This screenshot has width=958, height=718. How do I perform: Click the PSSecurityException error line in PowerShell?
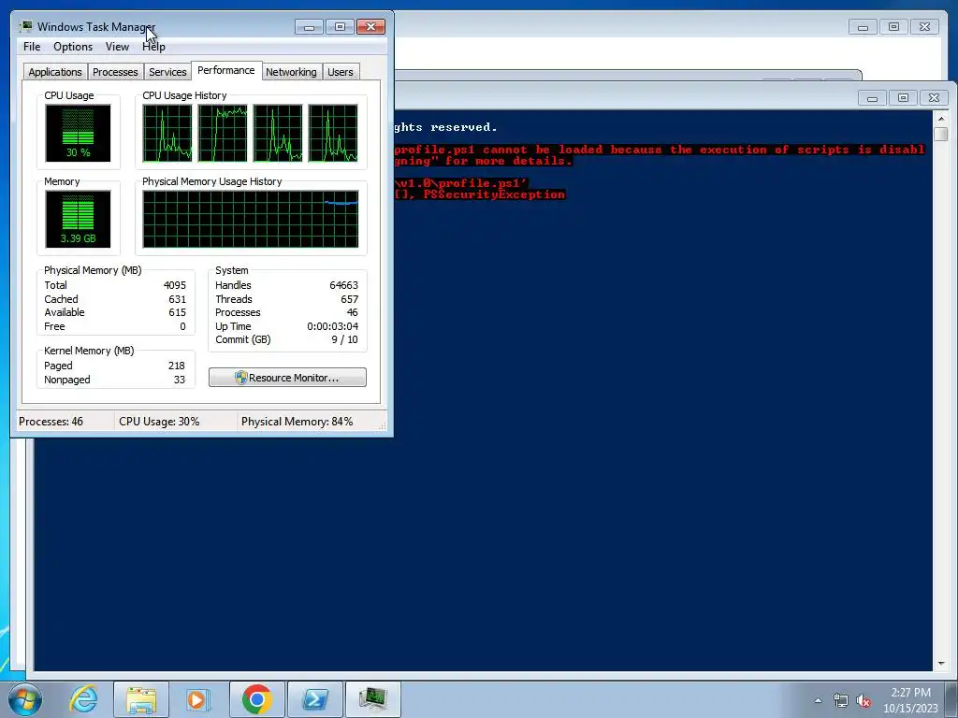pyautogui.click(x=480, y=194)
